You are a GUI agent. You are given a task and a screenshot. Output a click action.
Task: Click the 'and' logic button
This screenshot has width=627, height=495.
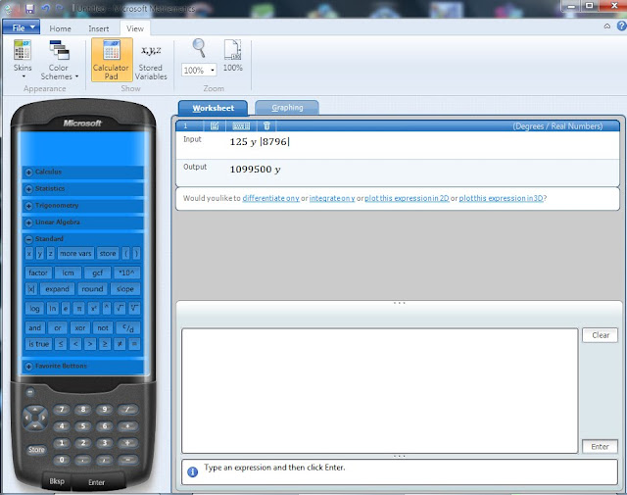(35, 328)
